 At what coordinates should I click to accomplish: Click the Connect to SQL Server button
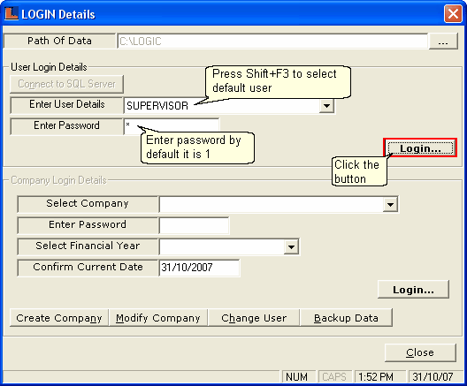[66, 84]
